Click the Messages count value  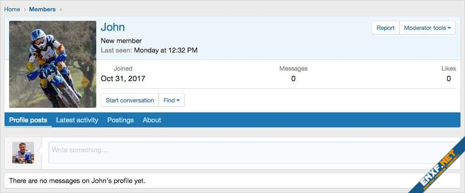pyautogui.click(x=293, y=79)
